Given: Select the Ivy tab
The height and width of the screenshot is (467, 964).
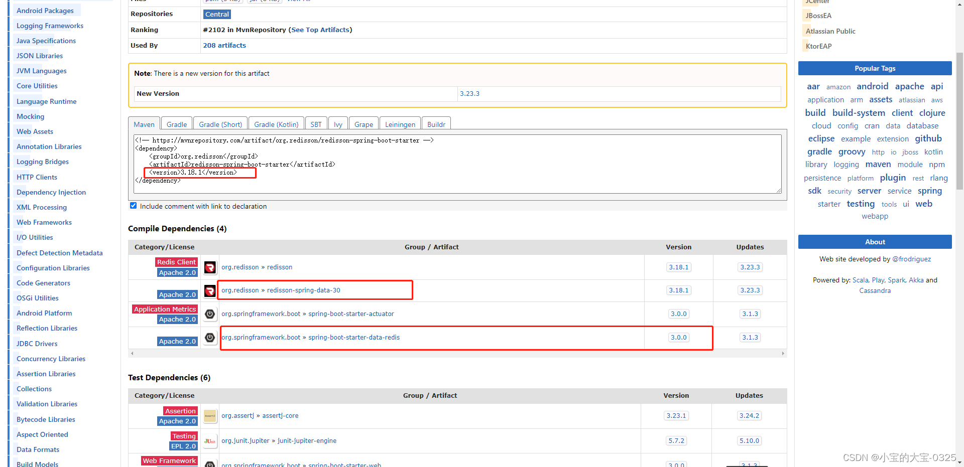Looking at the screenshot, I should pyautogui.click(x=338, y=124).
